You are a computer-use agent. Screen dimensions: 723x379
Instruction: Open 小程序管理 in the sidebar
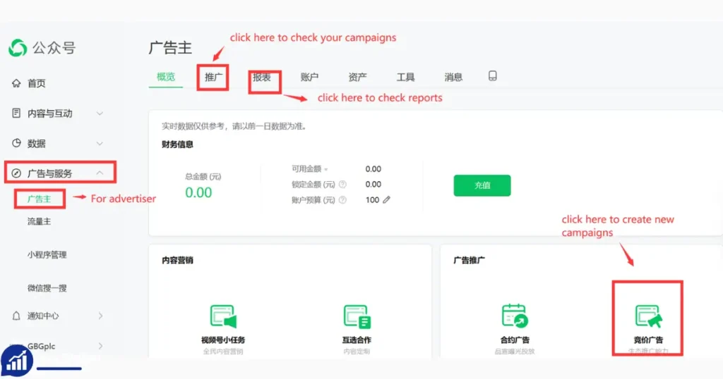click(x=47, y=255)
